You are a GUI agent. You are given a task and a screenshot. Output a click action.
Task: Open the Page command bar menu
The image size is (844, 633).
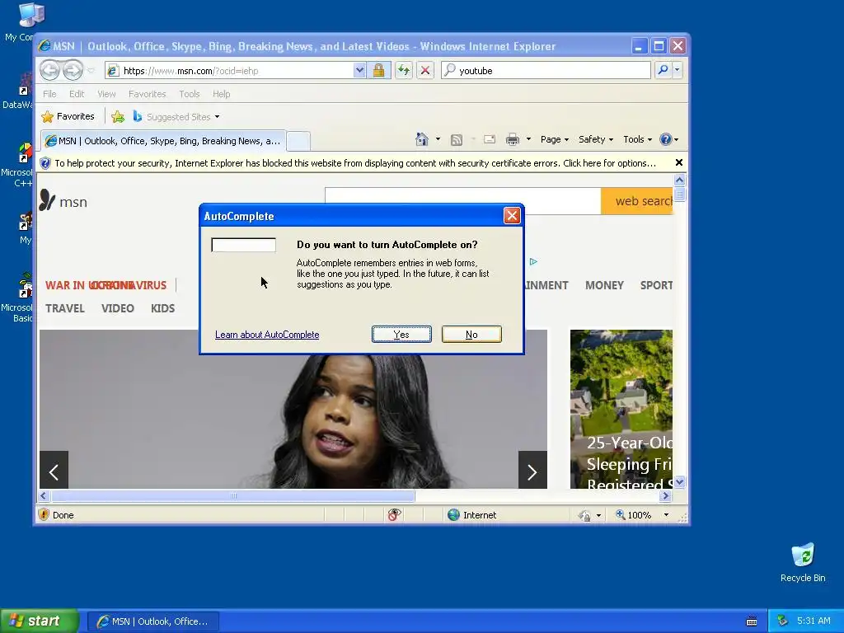click(x=555, y=139)
